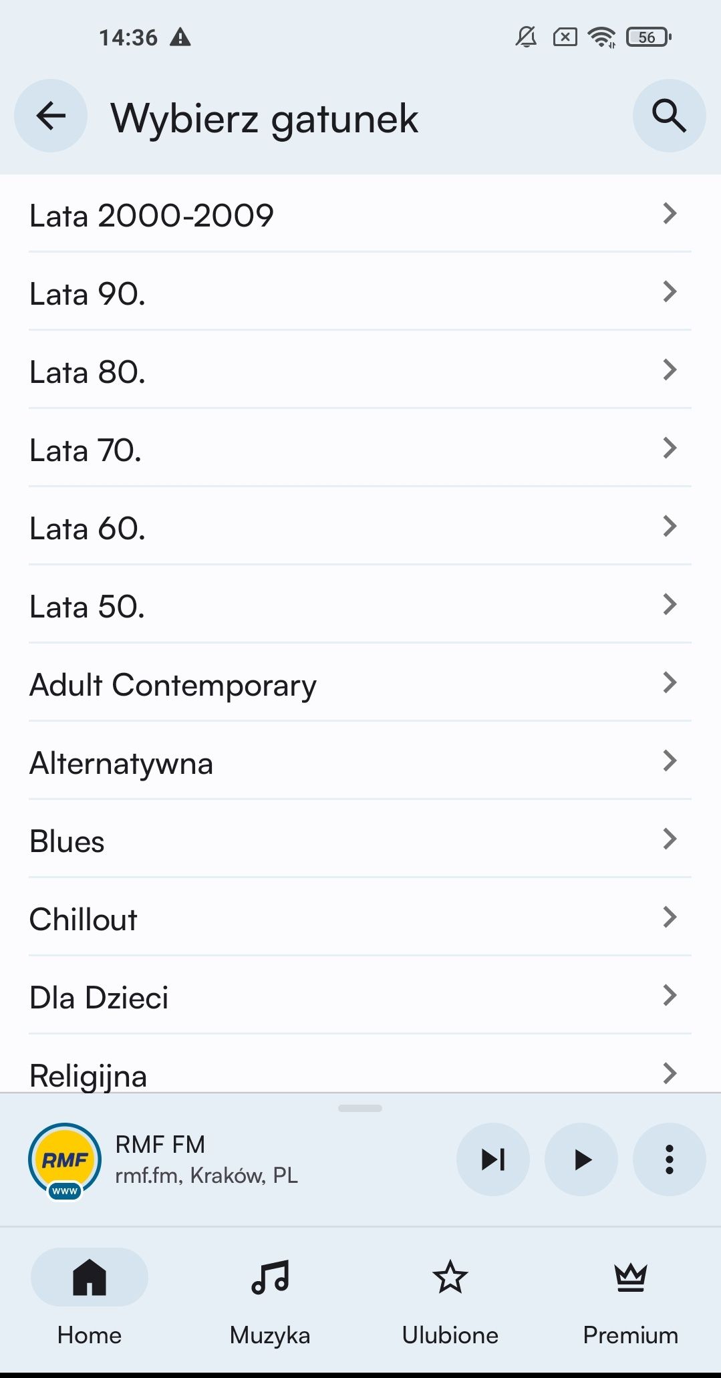Viewport: 721px width, 1378px height.
Task: Play RMF FM with play button
Action: point(581,1159)
